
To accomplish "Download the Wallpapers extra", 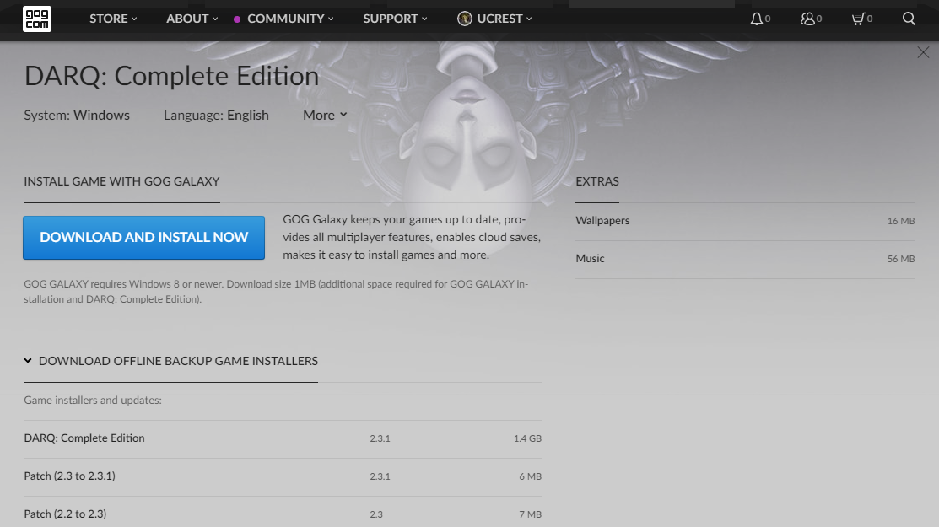I will [745, 221].
